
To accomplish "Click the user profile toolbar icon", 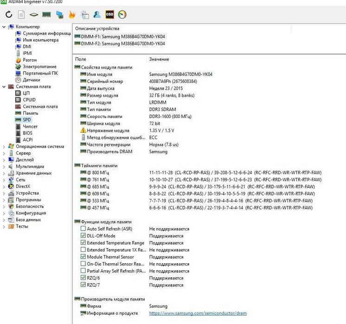I will click(x=97, y=14).
